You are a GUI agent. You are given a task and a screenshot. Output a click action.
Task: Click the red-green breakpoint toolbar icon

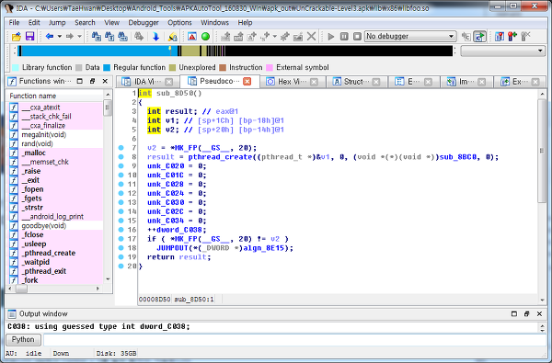[512, 36]
